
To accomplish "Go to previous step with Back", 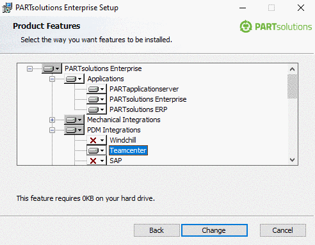I will pos(157,230).
